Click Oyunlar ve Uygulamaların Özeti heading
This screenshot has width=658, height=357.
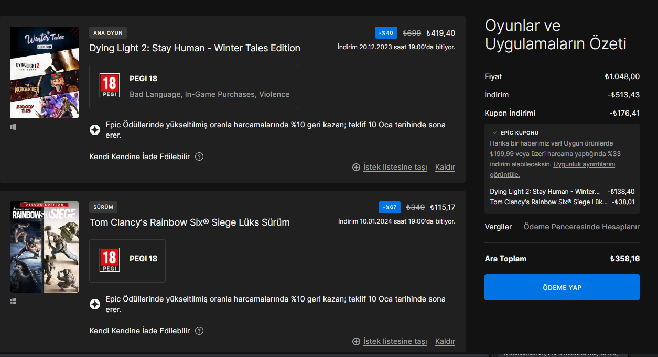coord(556,35)
